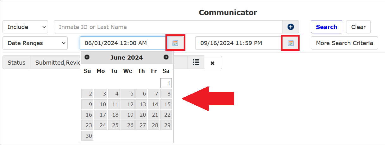Select June 1 in the calendar
Screen dimensions: 385x145
166,83
